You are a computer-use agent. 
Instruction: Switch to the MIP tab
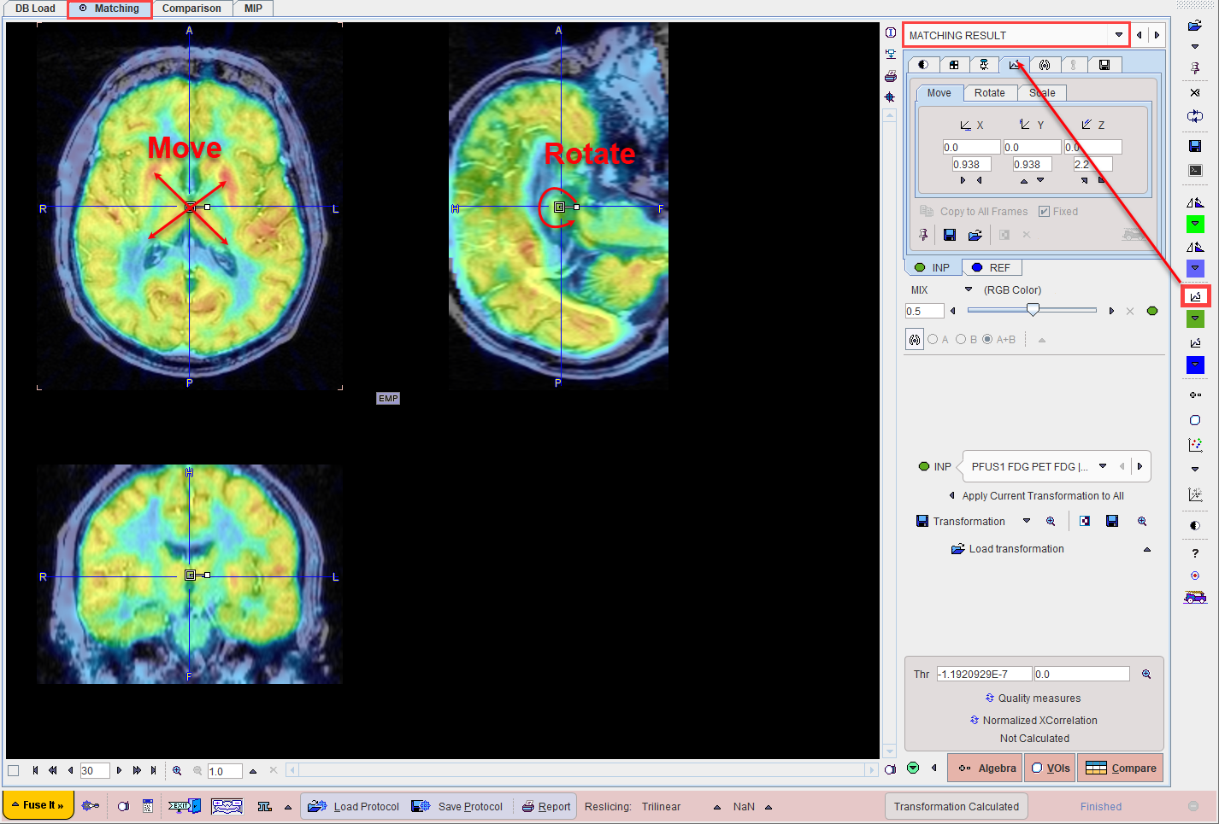[253, 9]
